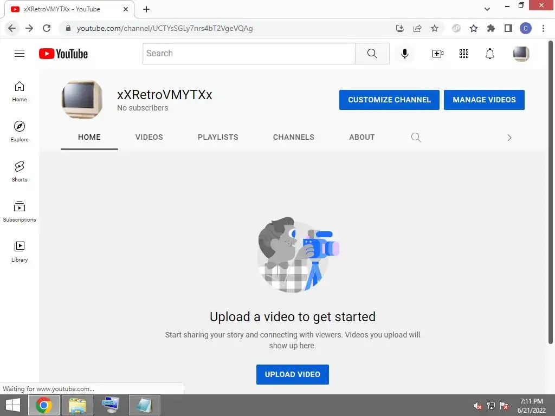Click the computer keyboard taskbar icon
Image resolution: width=555 pixels, height=416 pixels.
pyautogui.click(x=111, y=405)
